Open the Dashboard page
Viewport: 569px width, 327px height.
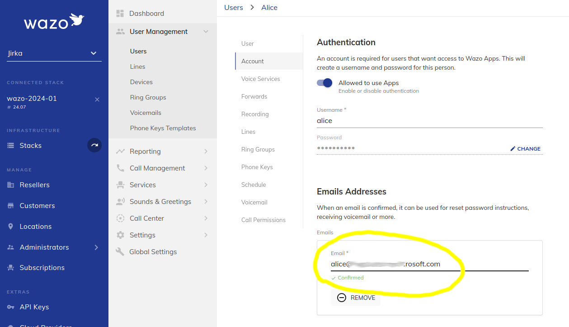146,14
